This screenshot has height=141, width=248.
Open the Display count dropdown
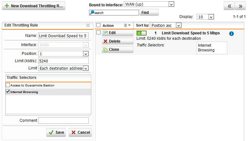point(205,17)
